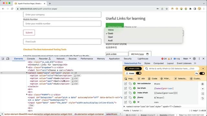Copy the id value cars
The width and height of the screenshot is (207, 116).
pyautogui.click(x=130, y=102)
